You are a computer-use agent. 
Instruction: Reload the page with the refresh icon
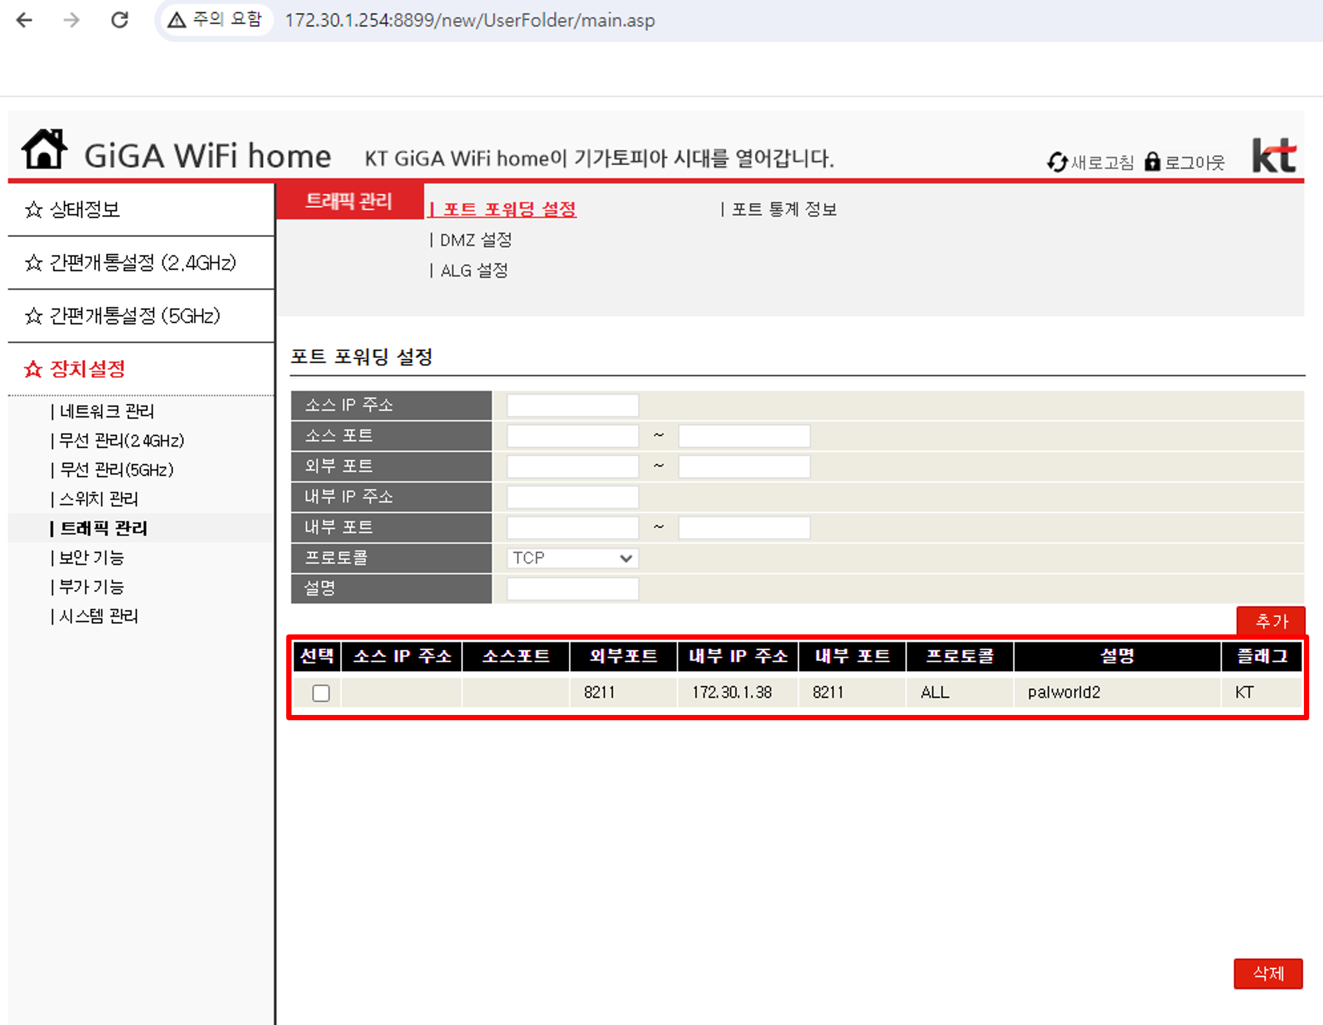tap(119, 20)
